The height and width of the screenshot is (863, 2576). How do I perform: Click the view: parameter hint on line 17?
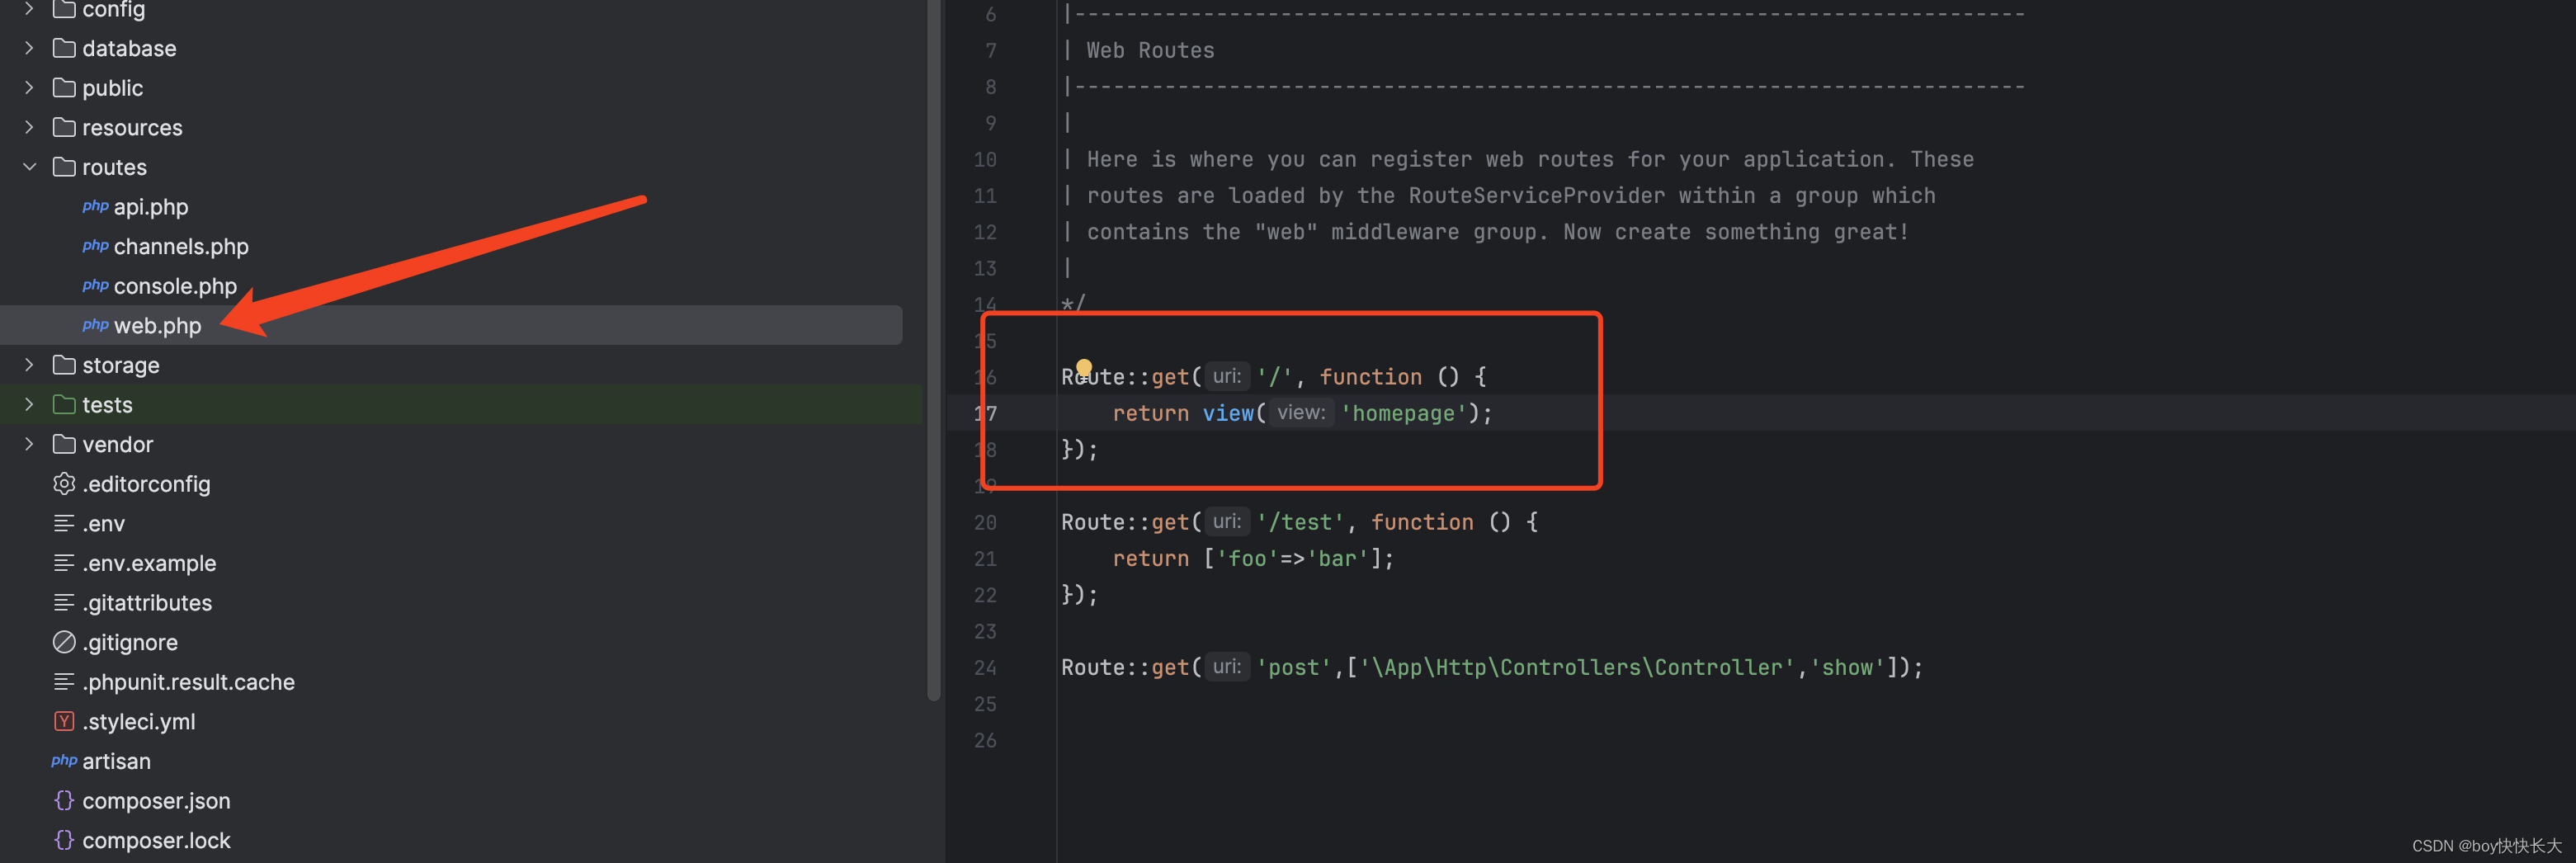[1300, 412]
